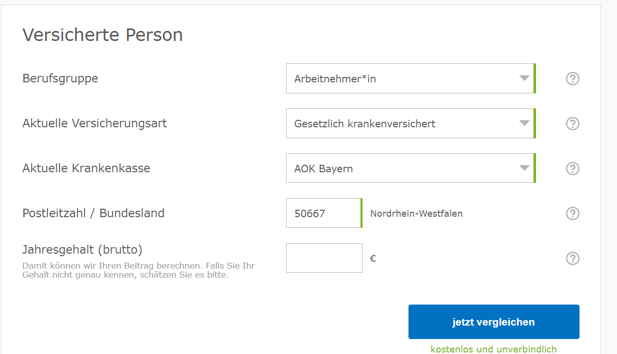Open help icon for Postleitzahl / Bundesland
The height and width of the screenshot is (354, 617).
(x=572, y=213)
